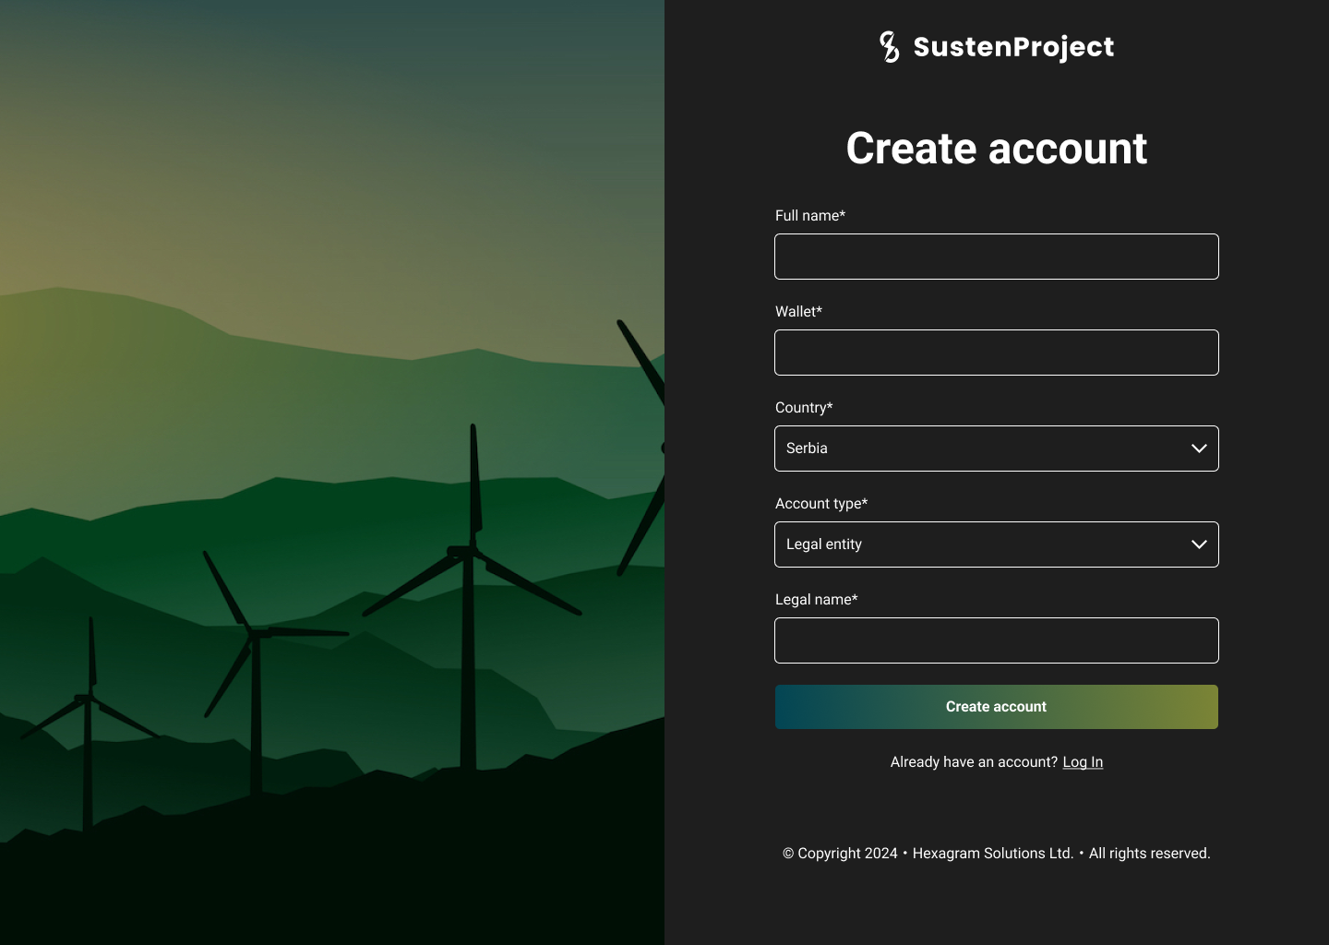Open the Country dropdown showing Serbia

pyautogui.click(x=978, y=449)
